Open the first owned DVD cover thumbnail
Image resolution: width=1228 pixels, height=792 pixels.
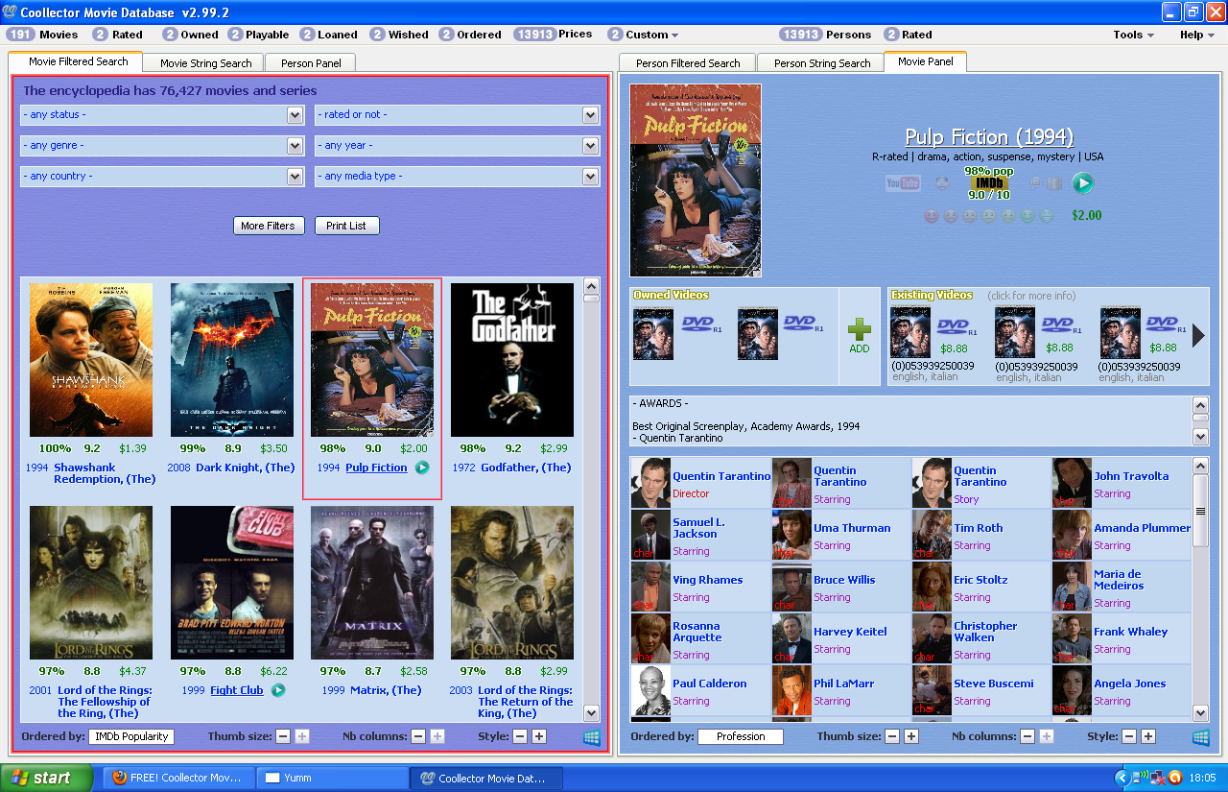point(653,333)
